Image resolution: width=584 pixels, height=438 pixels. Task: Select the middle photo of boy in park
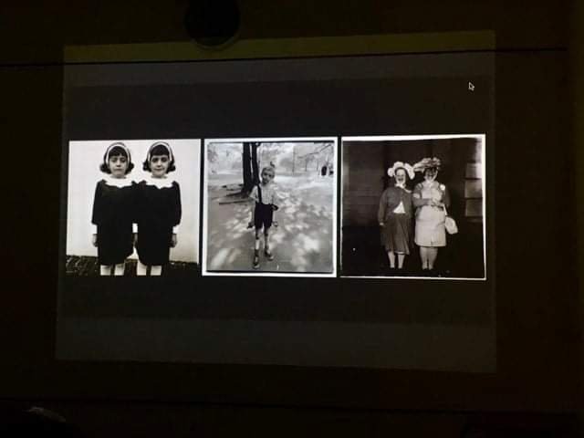[x=269, y=206]
